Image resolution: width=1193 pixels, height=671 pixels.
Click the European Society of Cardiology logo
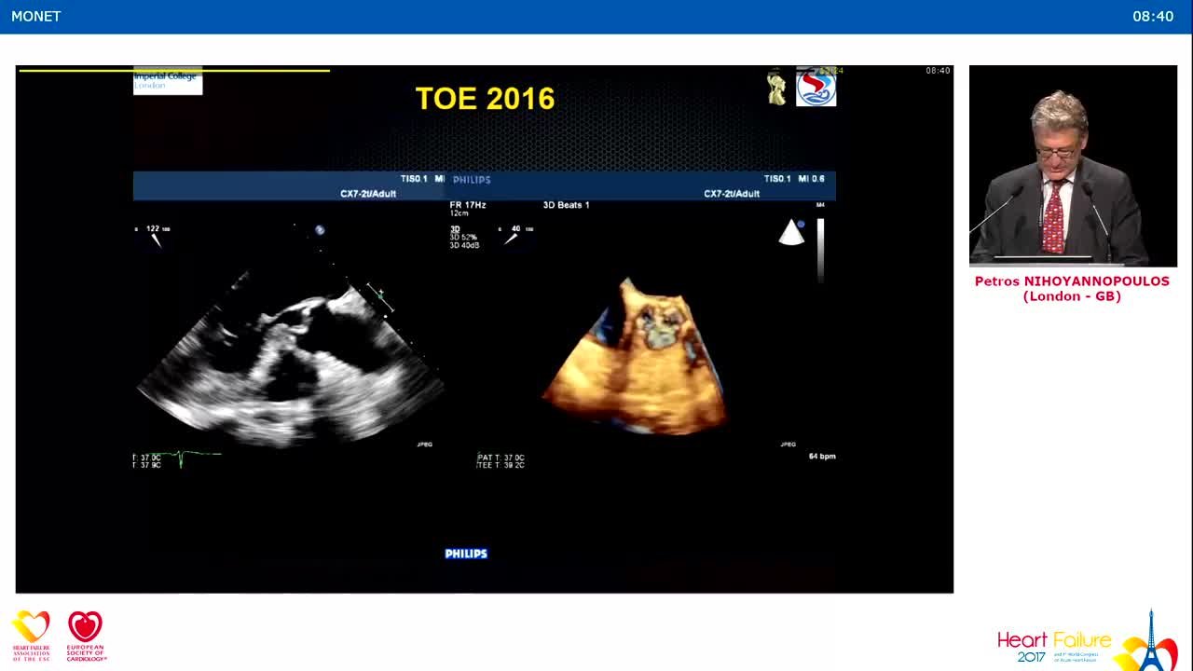coord(86,636)
